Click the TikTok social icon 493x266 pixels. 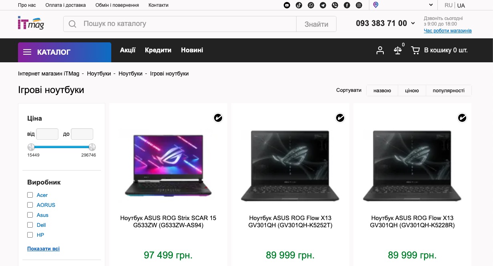click(299, 5)
